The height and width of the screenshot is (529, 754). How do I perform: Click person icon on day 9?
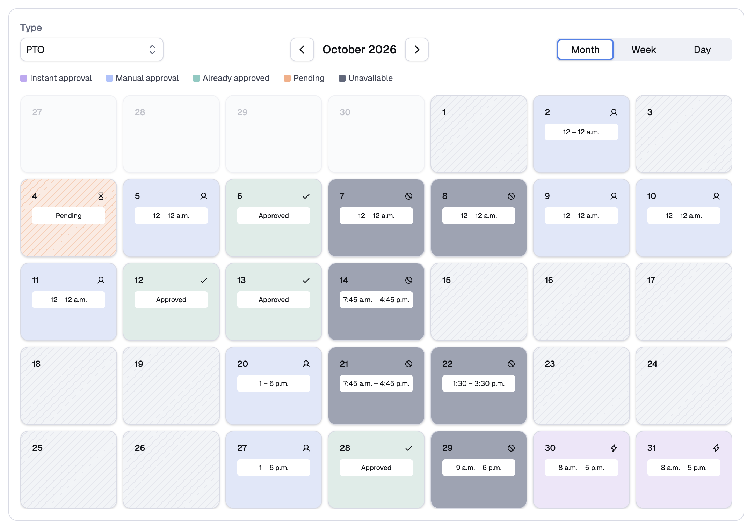tap(614, 196)
